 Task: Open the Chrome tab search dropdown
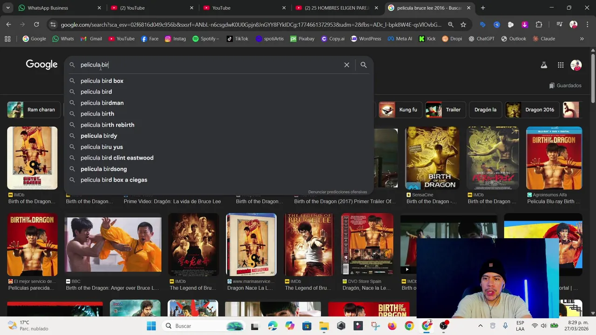pyautogui.click(x=7, y=8)
